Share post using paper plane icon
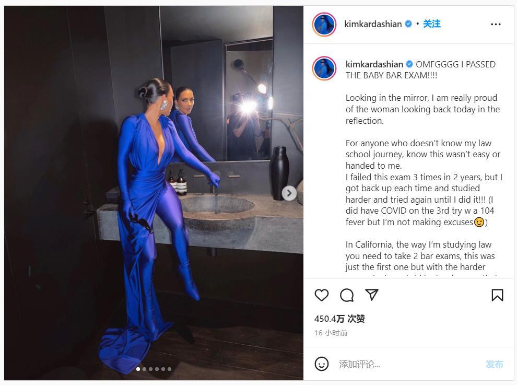This screenshot has width=517, height=385. (x=372, y=295)
